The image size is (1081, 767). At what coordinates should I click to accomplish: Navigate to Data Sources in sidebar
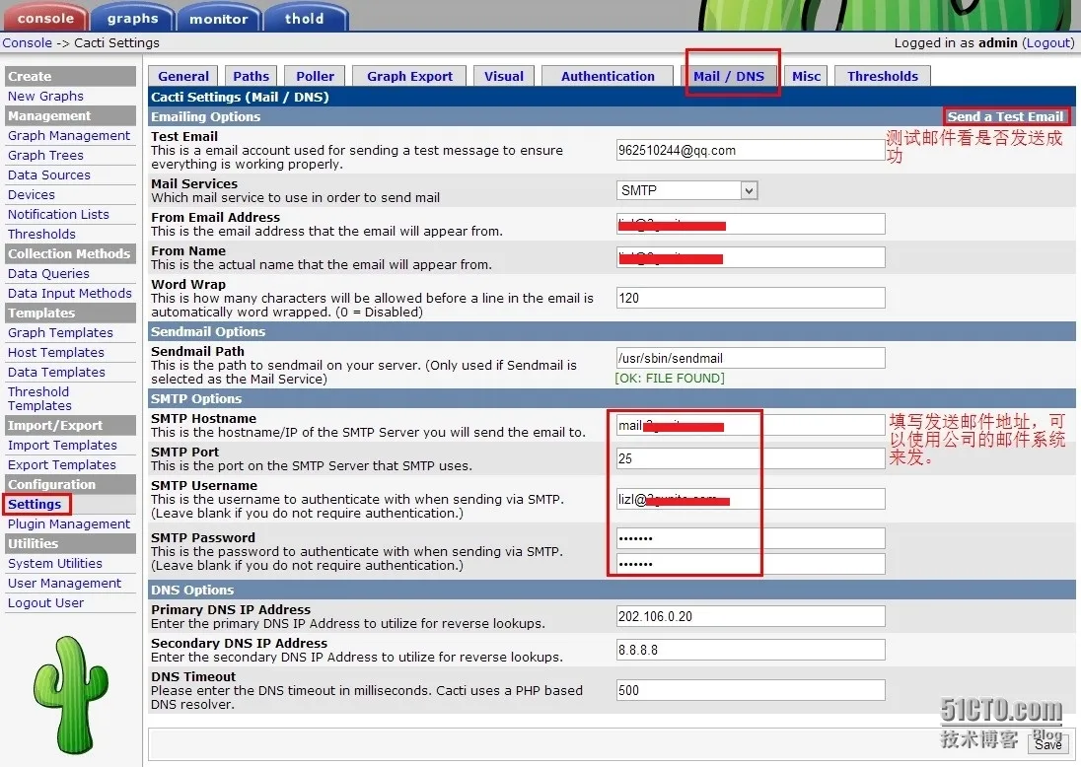tap(49, 175)
